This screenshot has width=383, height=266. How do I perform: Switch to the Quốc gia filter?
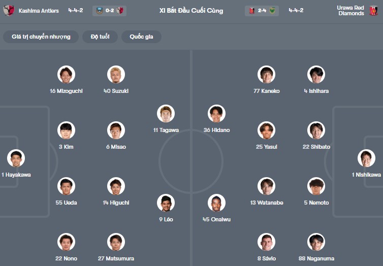[x=141, y=37]
